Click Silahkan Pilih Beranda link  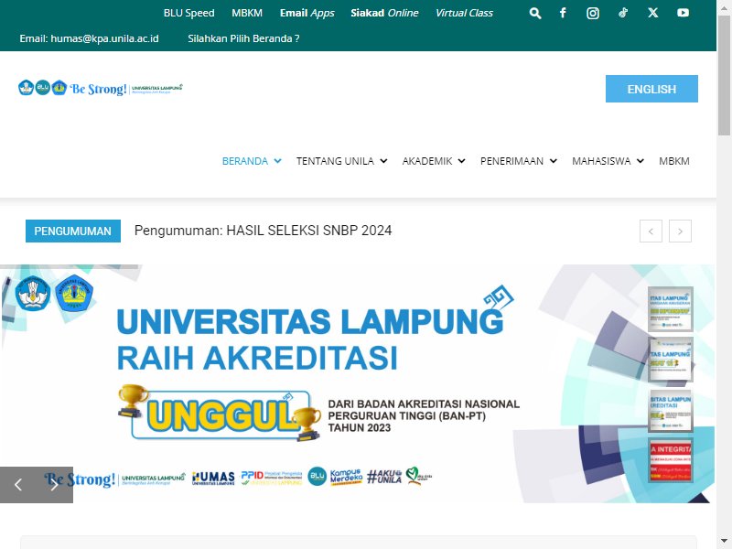[243, 38]
